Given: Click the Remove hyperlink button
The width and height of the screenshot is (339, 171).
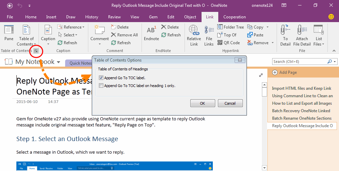Looking at the screenshot, I should pyautogui.click(x=258, y=43).
